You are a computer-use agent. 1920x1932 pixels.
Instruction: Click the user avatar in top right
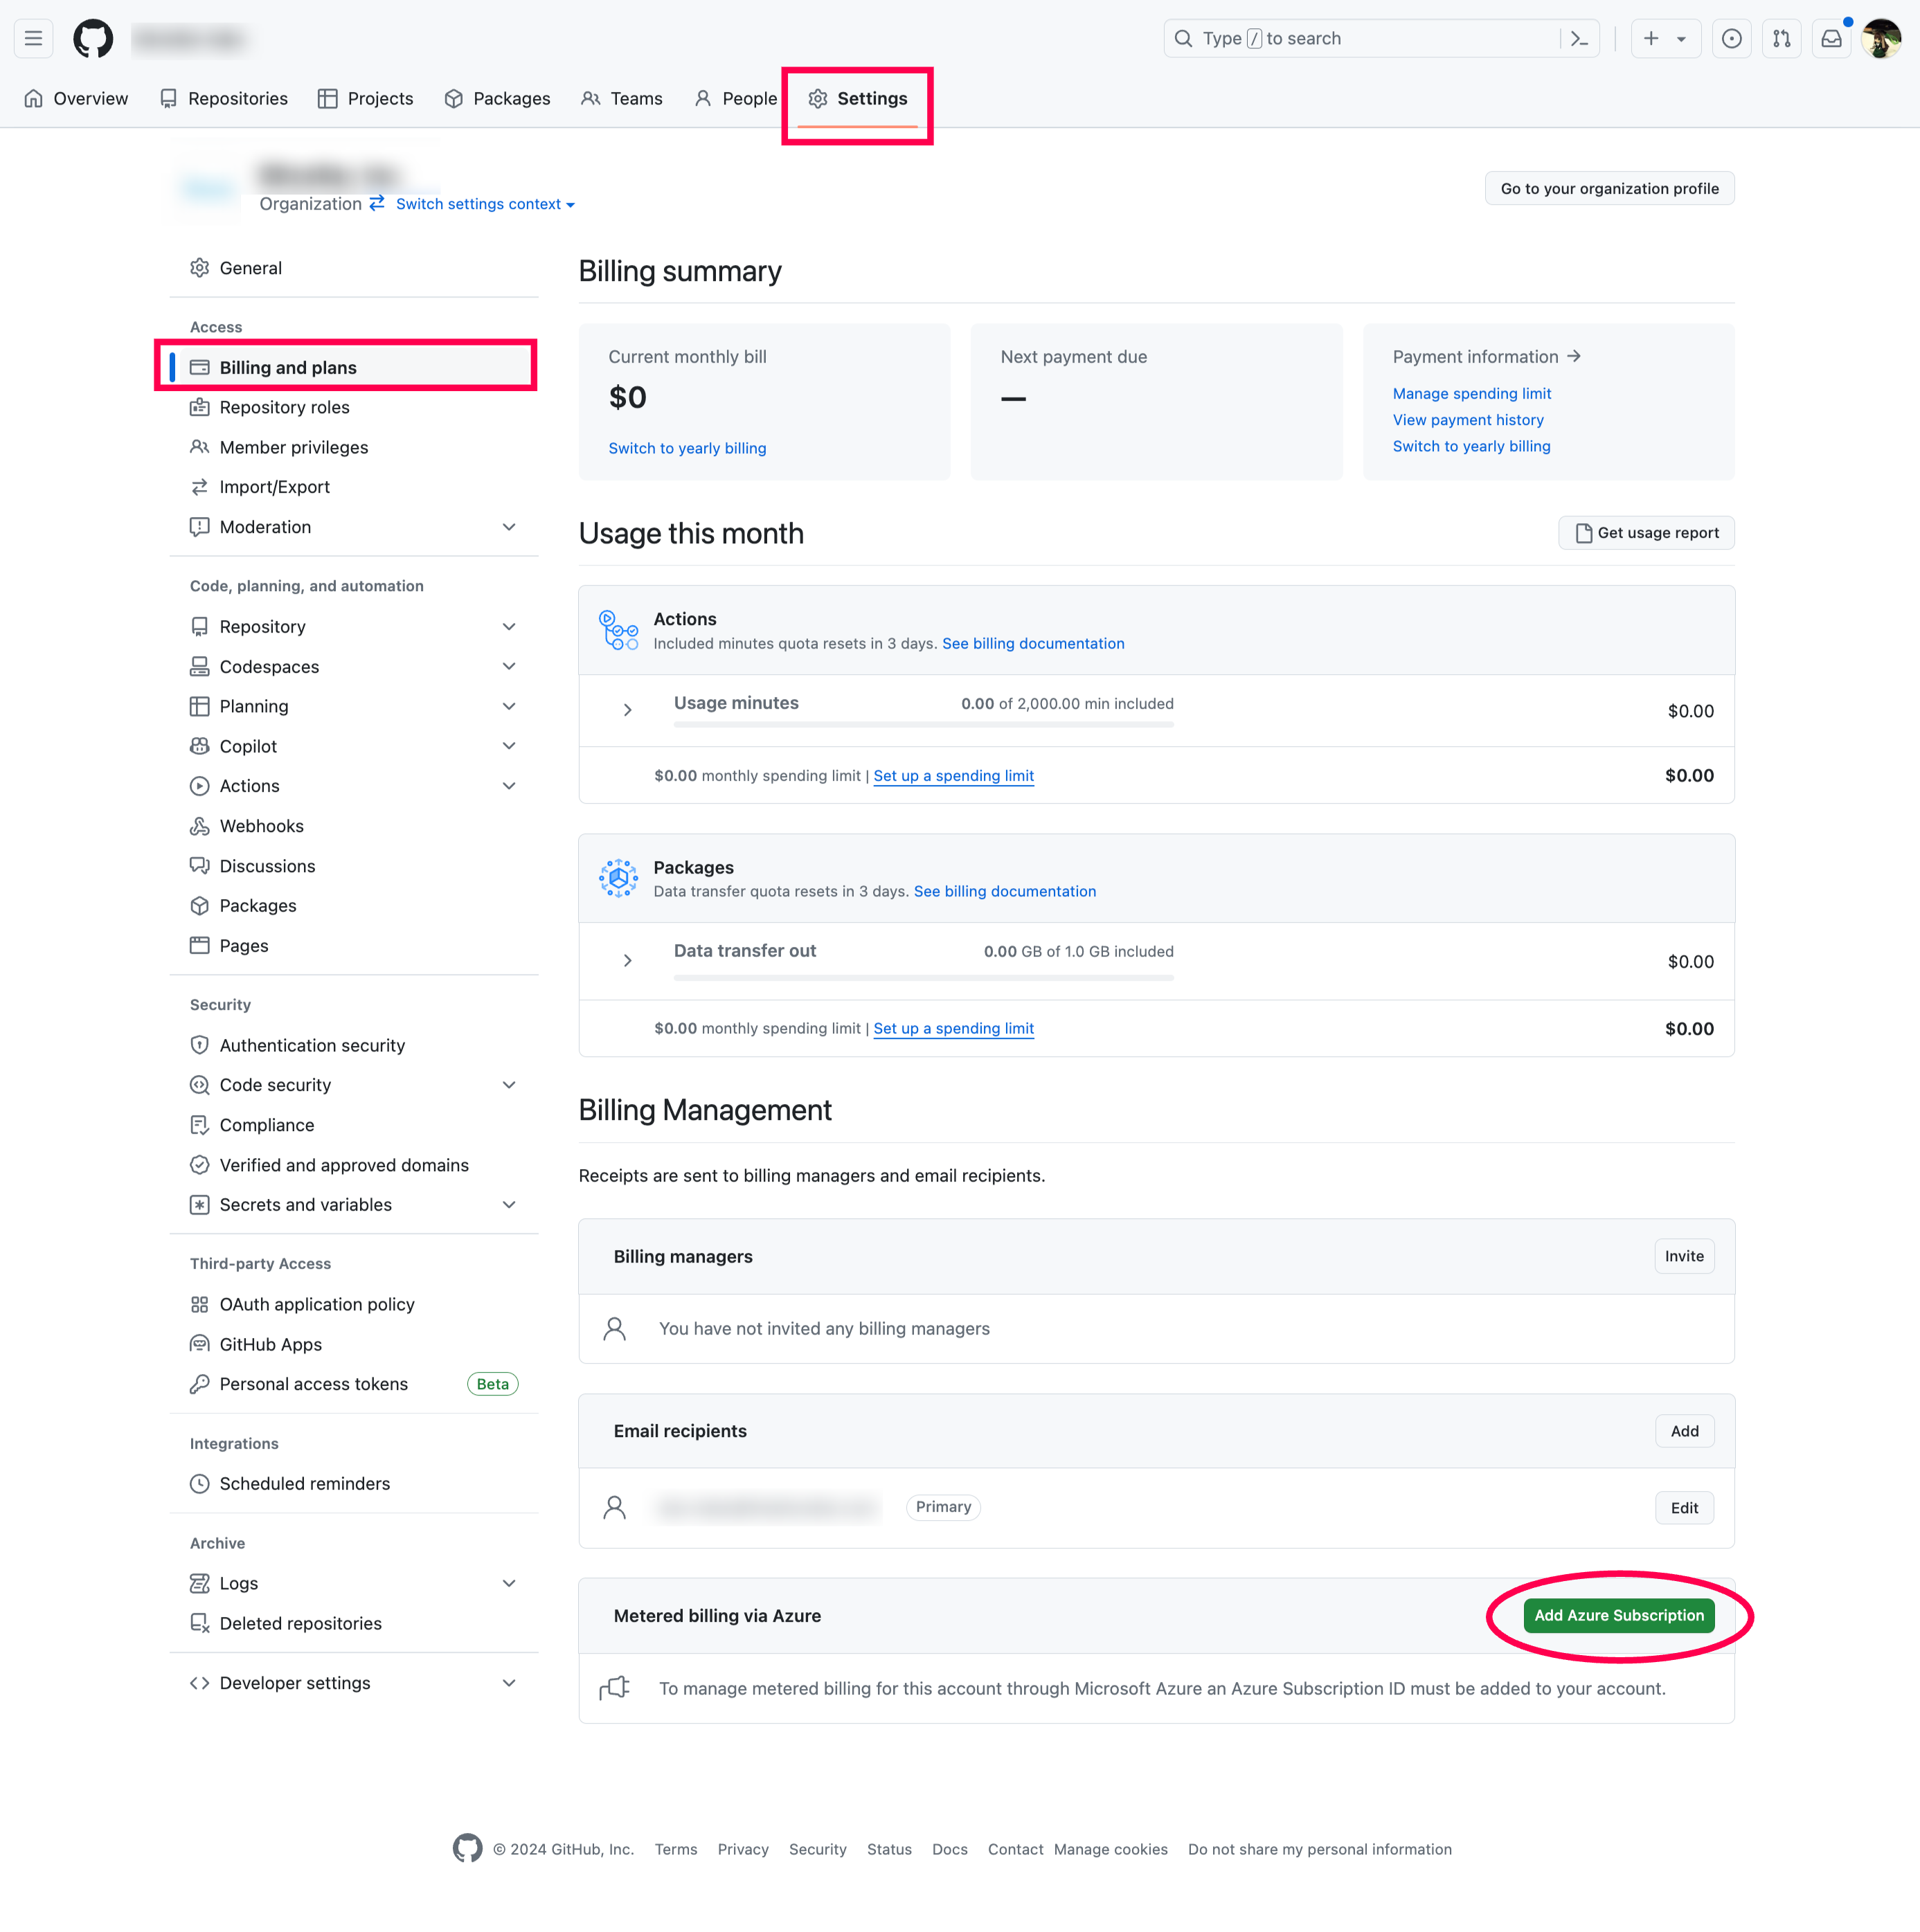(1881, 39)
